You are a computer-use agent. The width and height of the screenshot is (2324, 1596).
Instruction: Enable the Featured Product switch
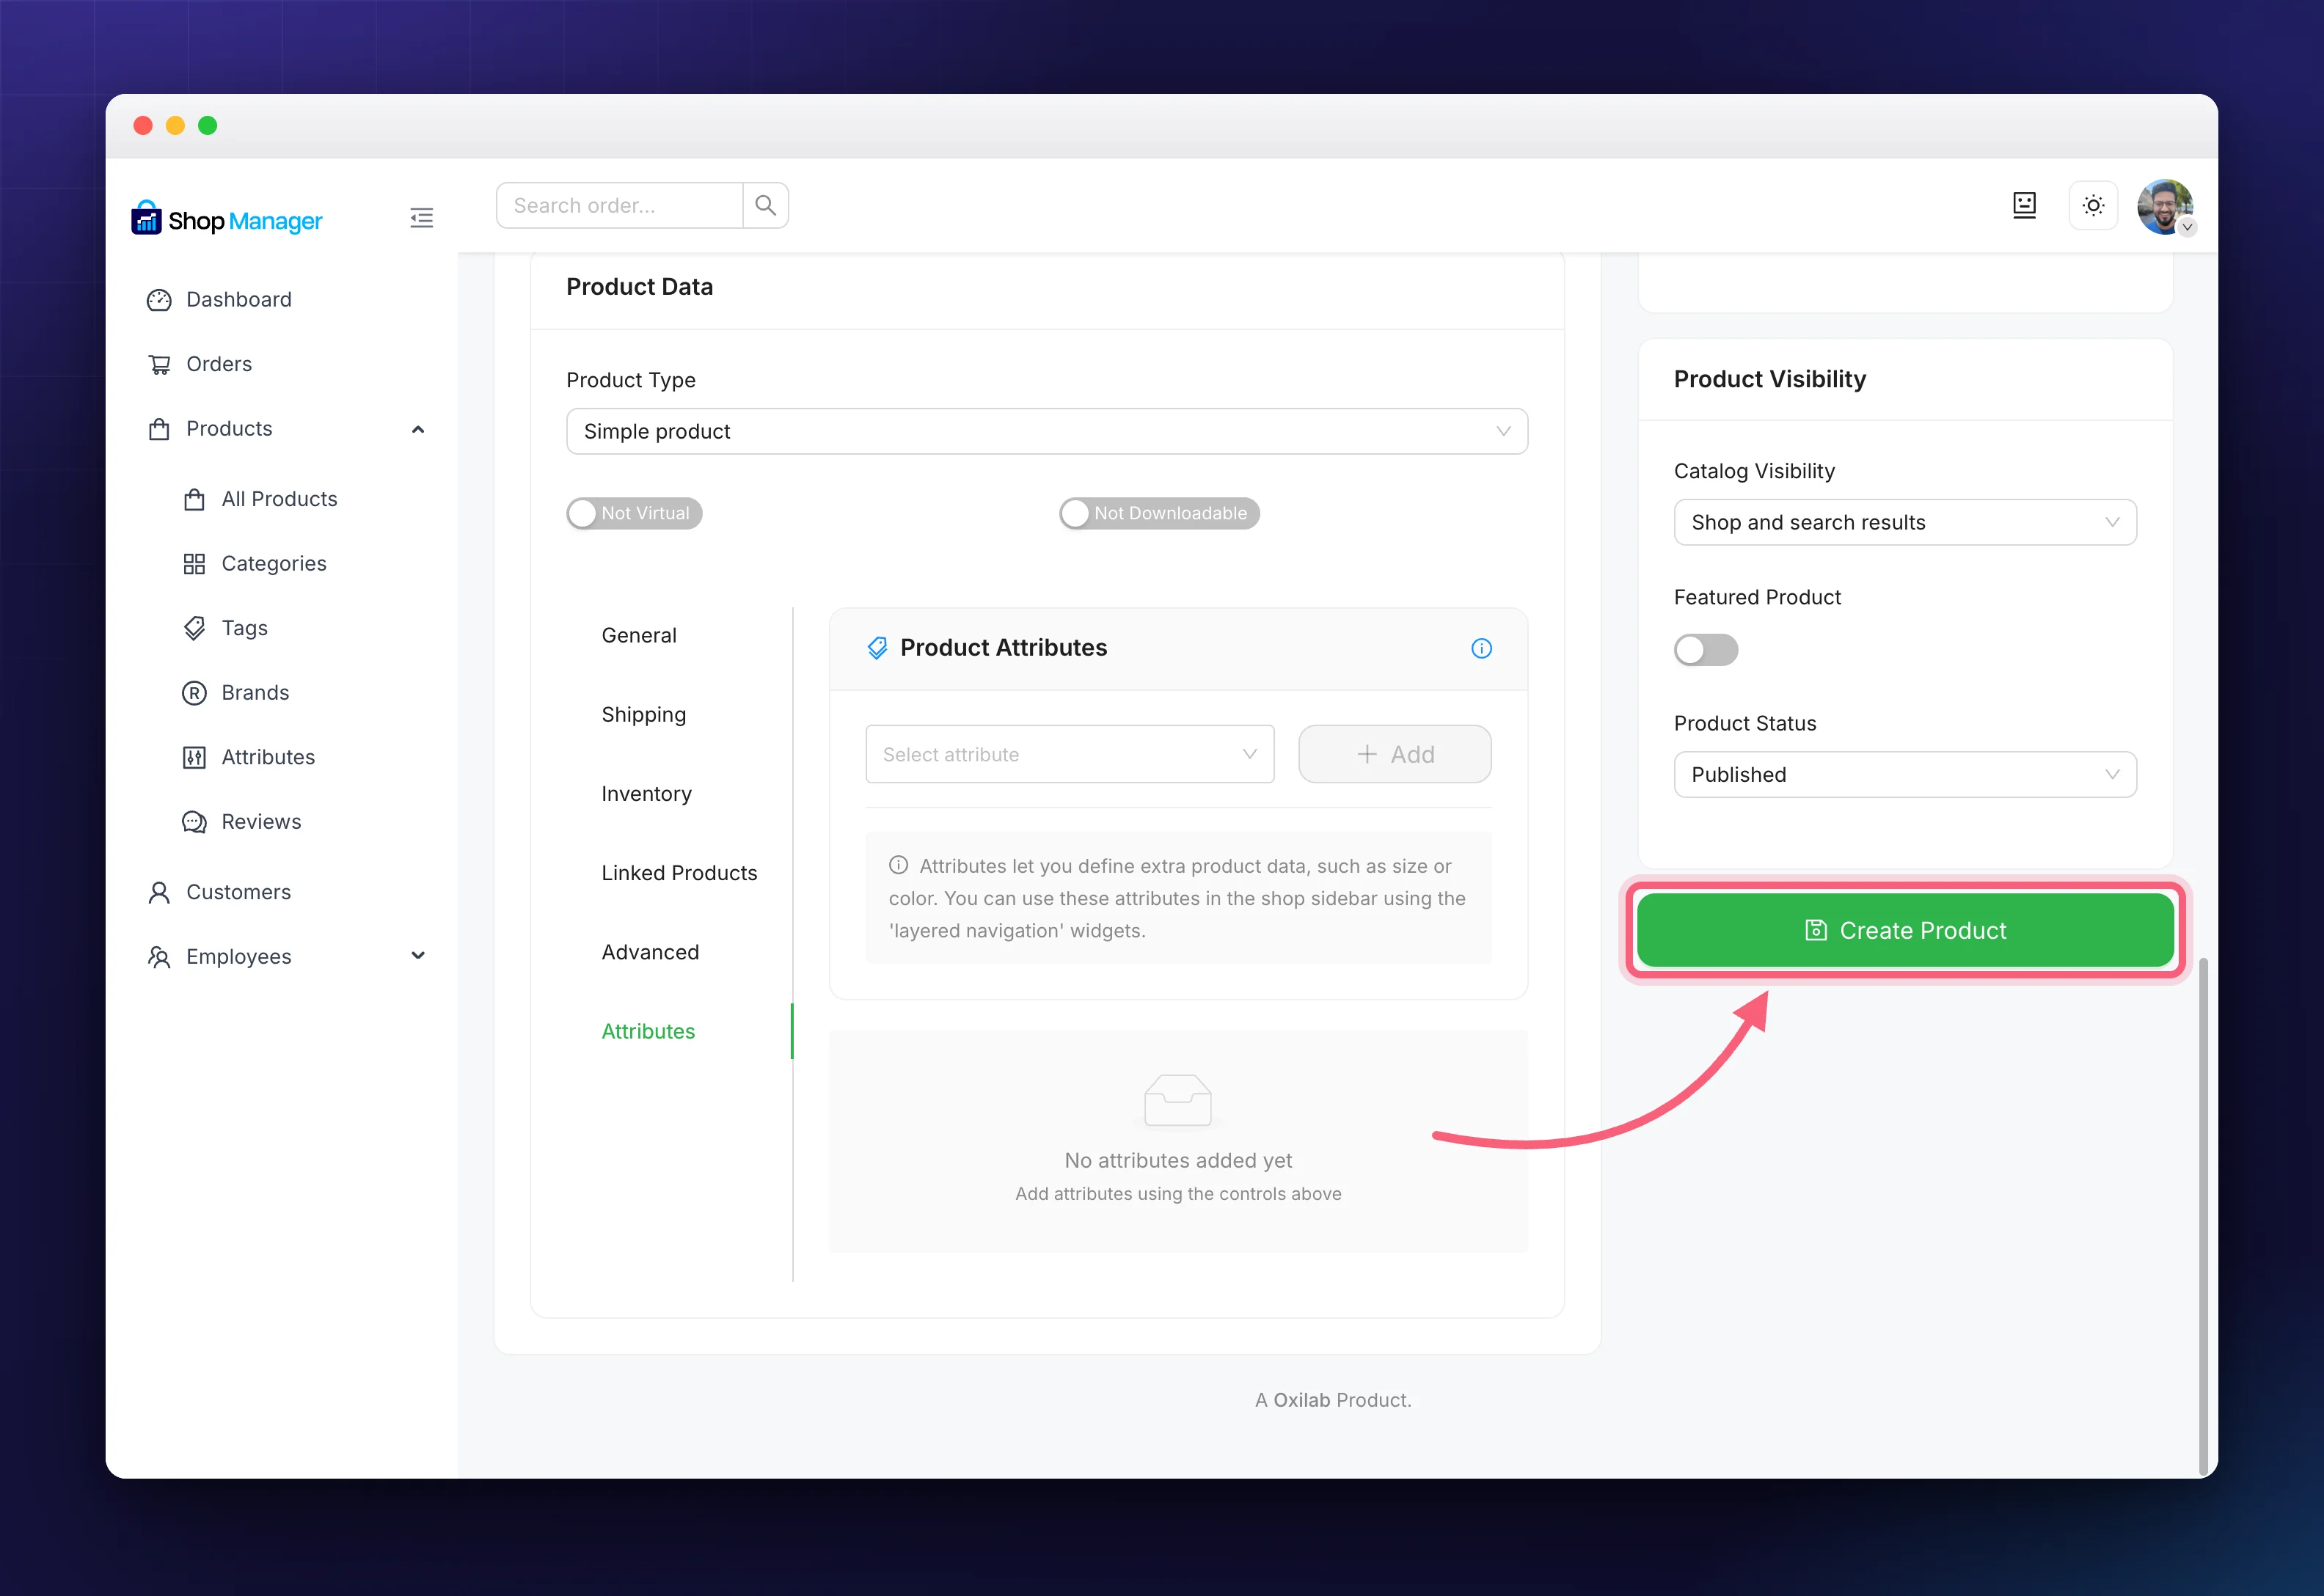point(1706,650)
